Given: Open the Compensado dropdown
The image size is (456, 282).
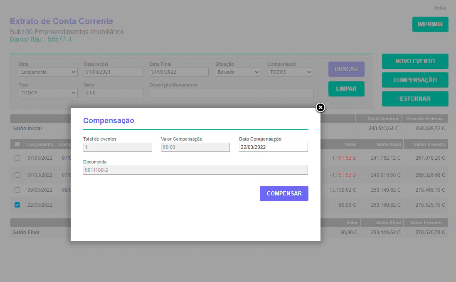Looking at the screenshot, I should point(290,72).
